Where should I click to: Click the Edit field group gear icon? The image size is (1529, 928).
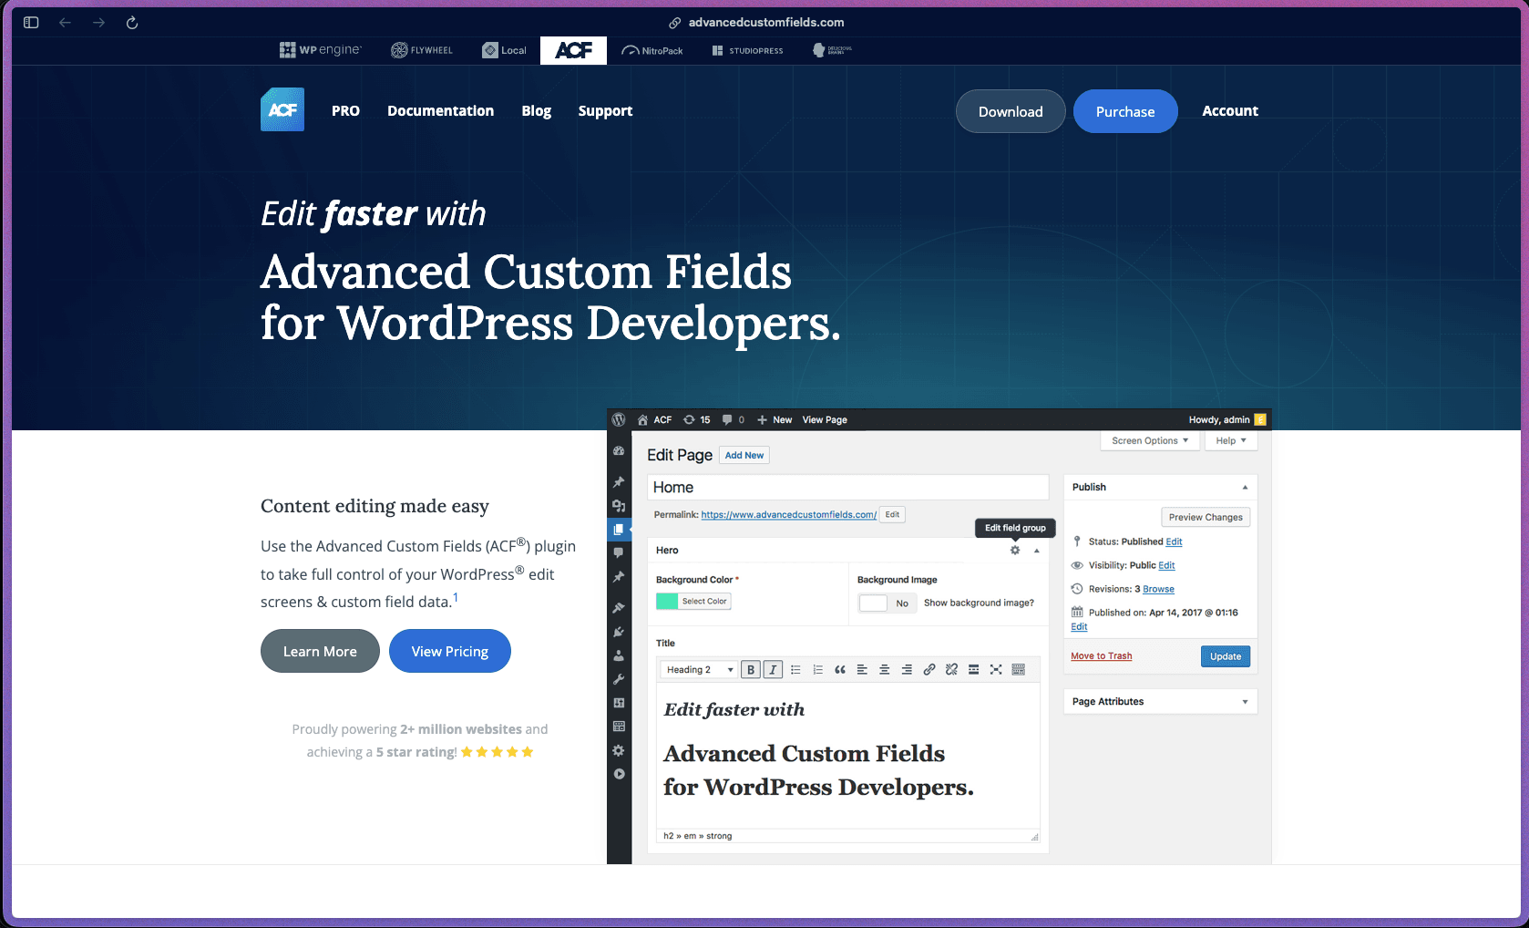tap(1015, 550)
